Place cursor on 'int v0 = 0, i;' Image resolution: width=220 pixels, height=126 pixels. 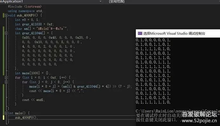(27, 20)
